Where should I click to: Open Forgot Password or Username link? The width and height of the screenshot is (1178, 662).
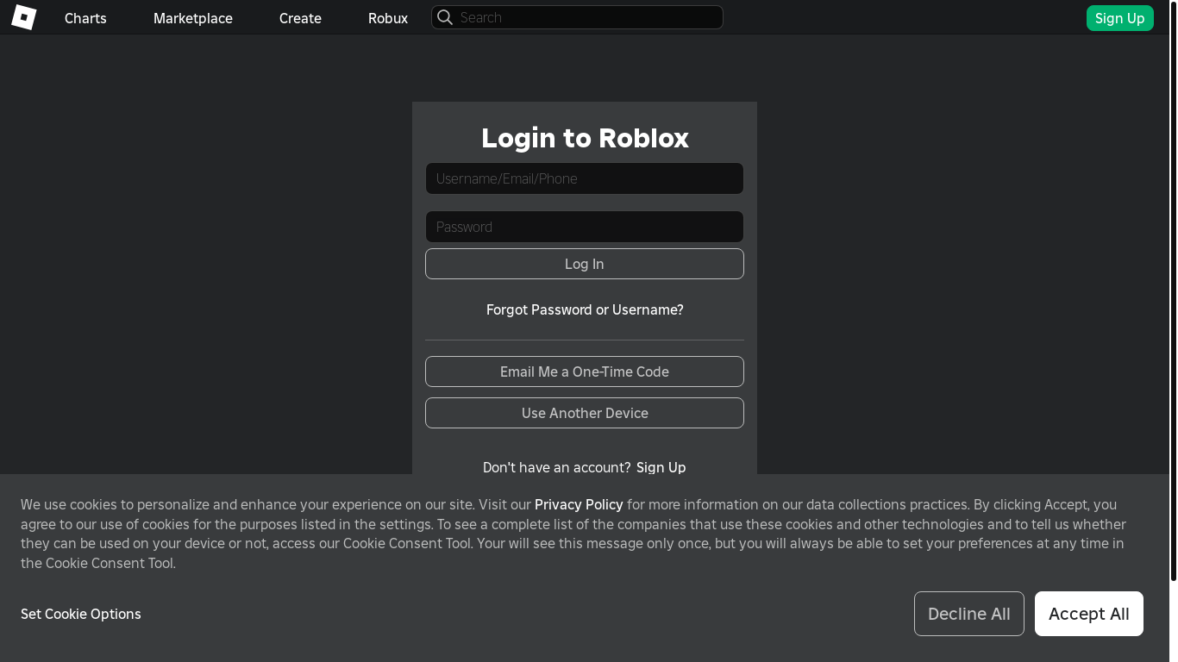click(585, 309)
